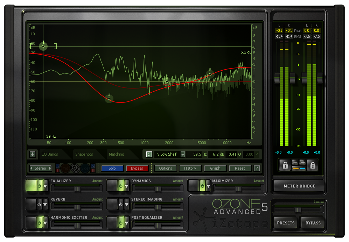The height and width of the screenshot is (242, 349).
Task: Open help with the question mark button
Action: (257, 168)
